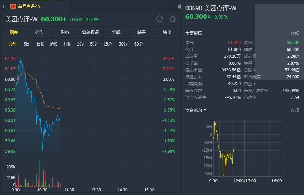The image size is (304, 195).
Task: Refresh the stock quote data
Action: pyautogui.click(x=160, y=19)
